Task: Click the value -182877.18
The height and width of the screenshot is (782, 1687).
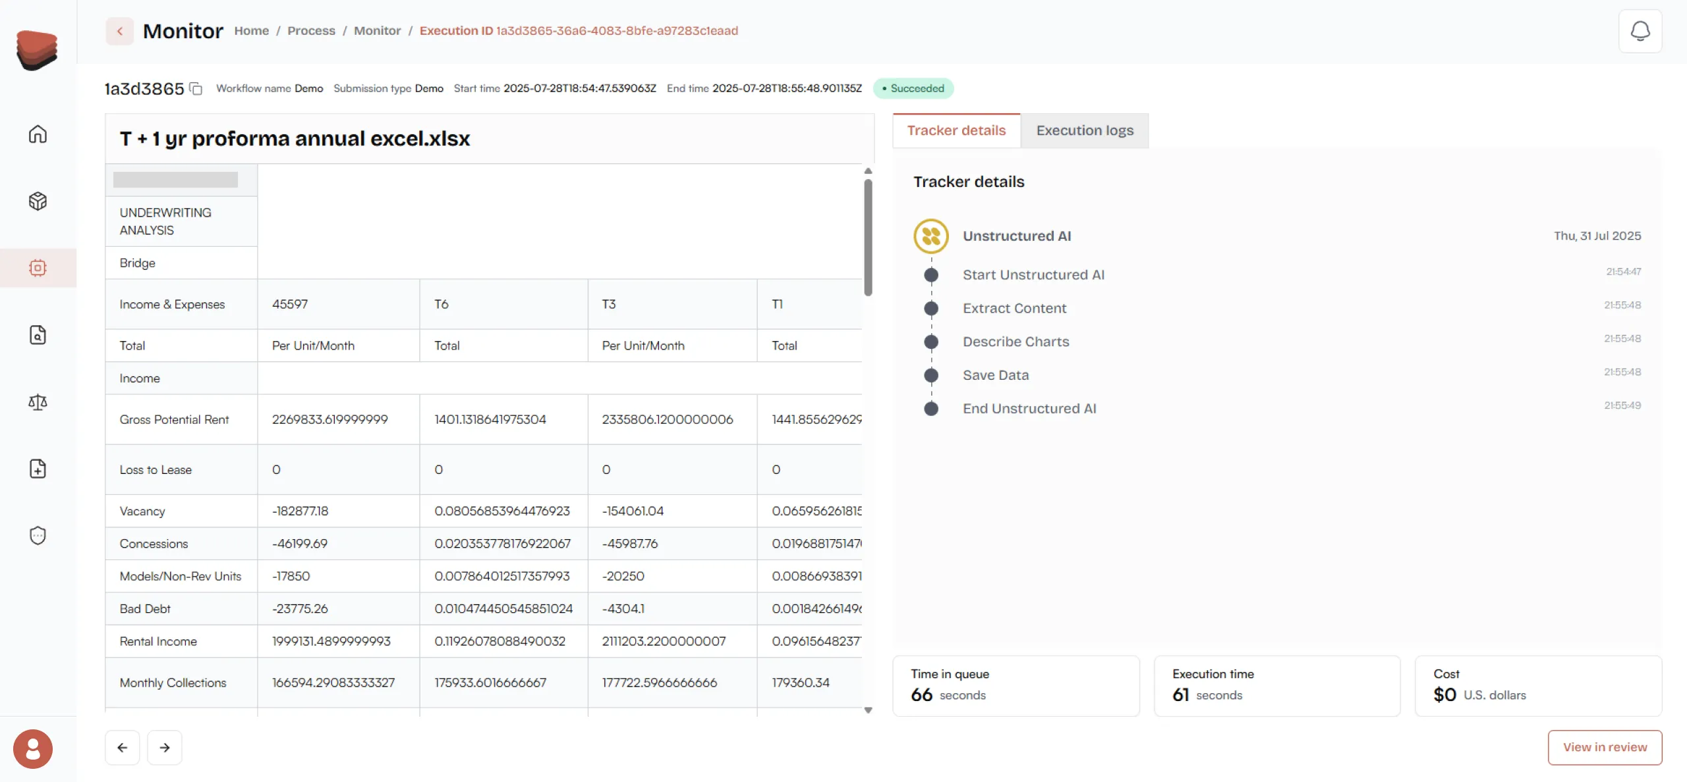Action: click(x=300, y=511)
